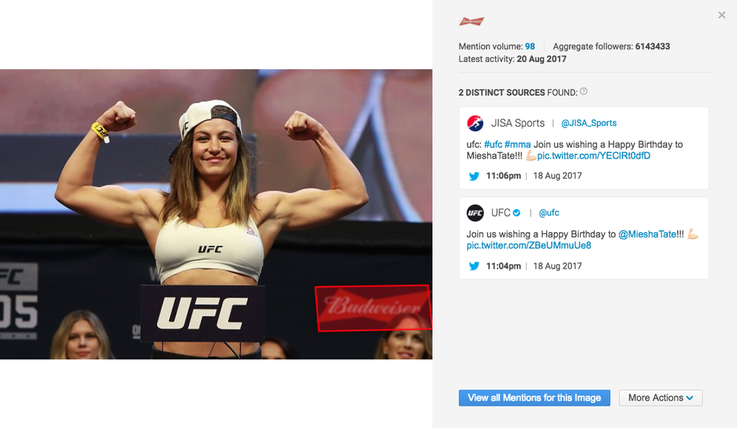Expand the More Actions dropdown
This screenshot has height=428, width=737.
661,398
